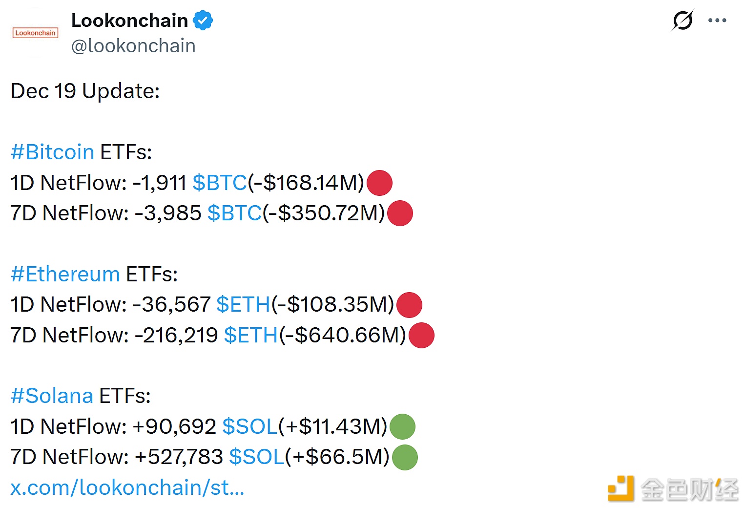Viewport: 745px width, 508px height.
Task: Open the x.com/lookonchain status link
Action: click(127, 487)
